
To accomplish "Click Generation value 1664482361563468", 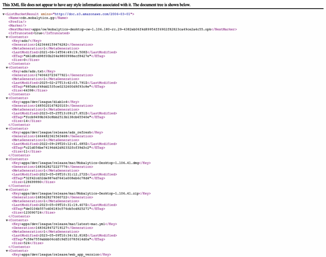I will tap(51, 136).
